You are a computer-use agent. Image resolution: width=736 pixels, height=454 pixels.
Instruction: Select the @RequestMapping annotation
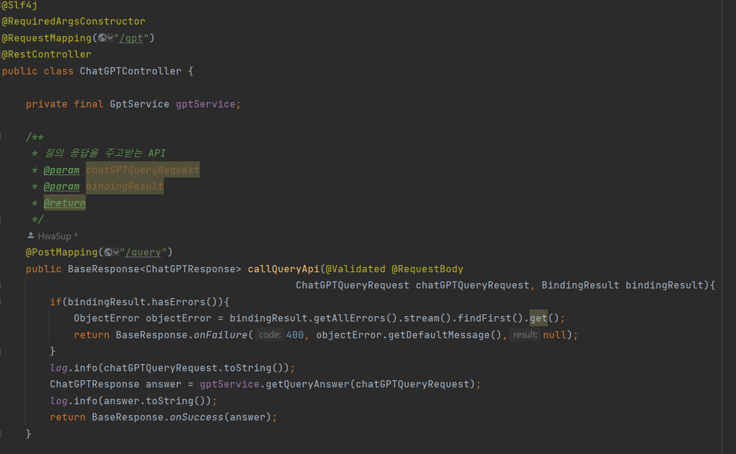(47, 38)
